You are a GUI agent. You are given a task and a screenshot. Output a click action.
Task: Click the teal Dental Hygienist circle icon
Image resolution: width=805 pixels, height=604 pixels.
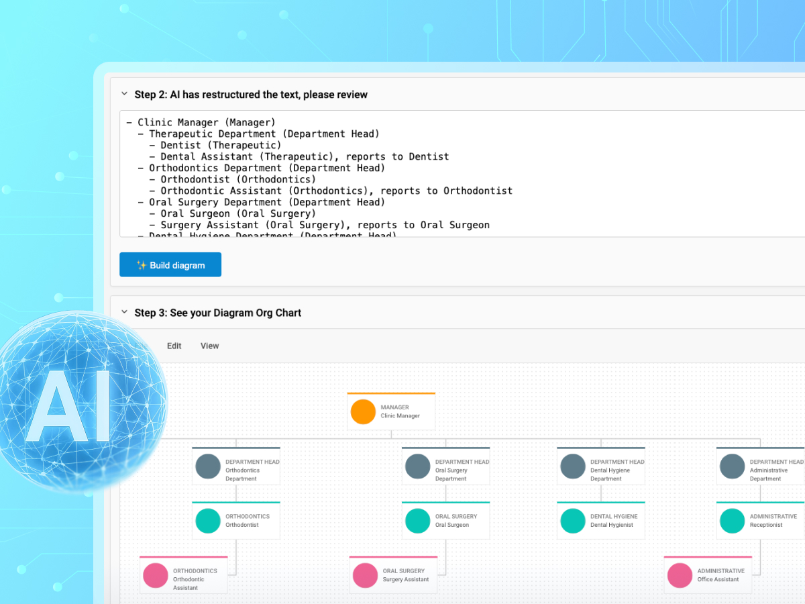572,521
